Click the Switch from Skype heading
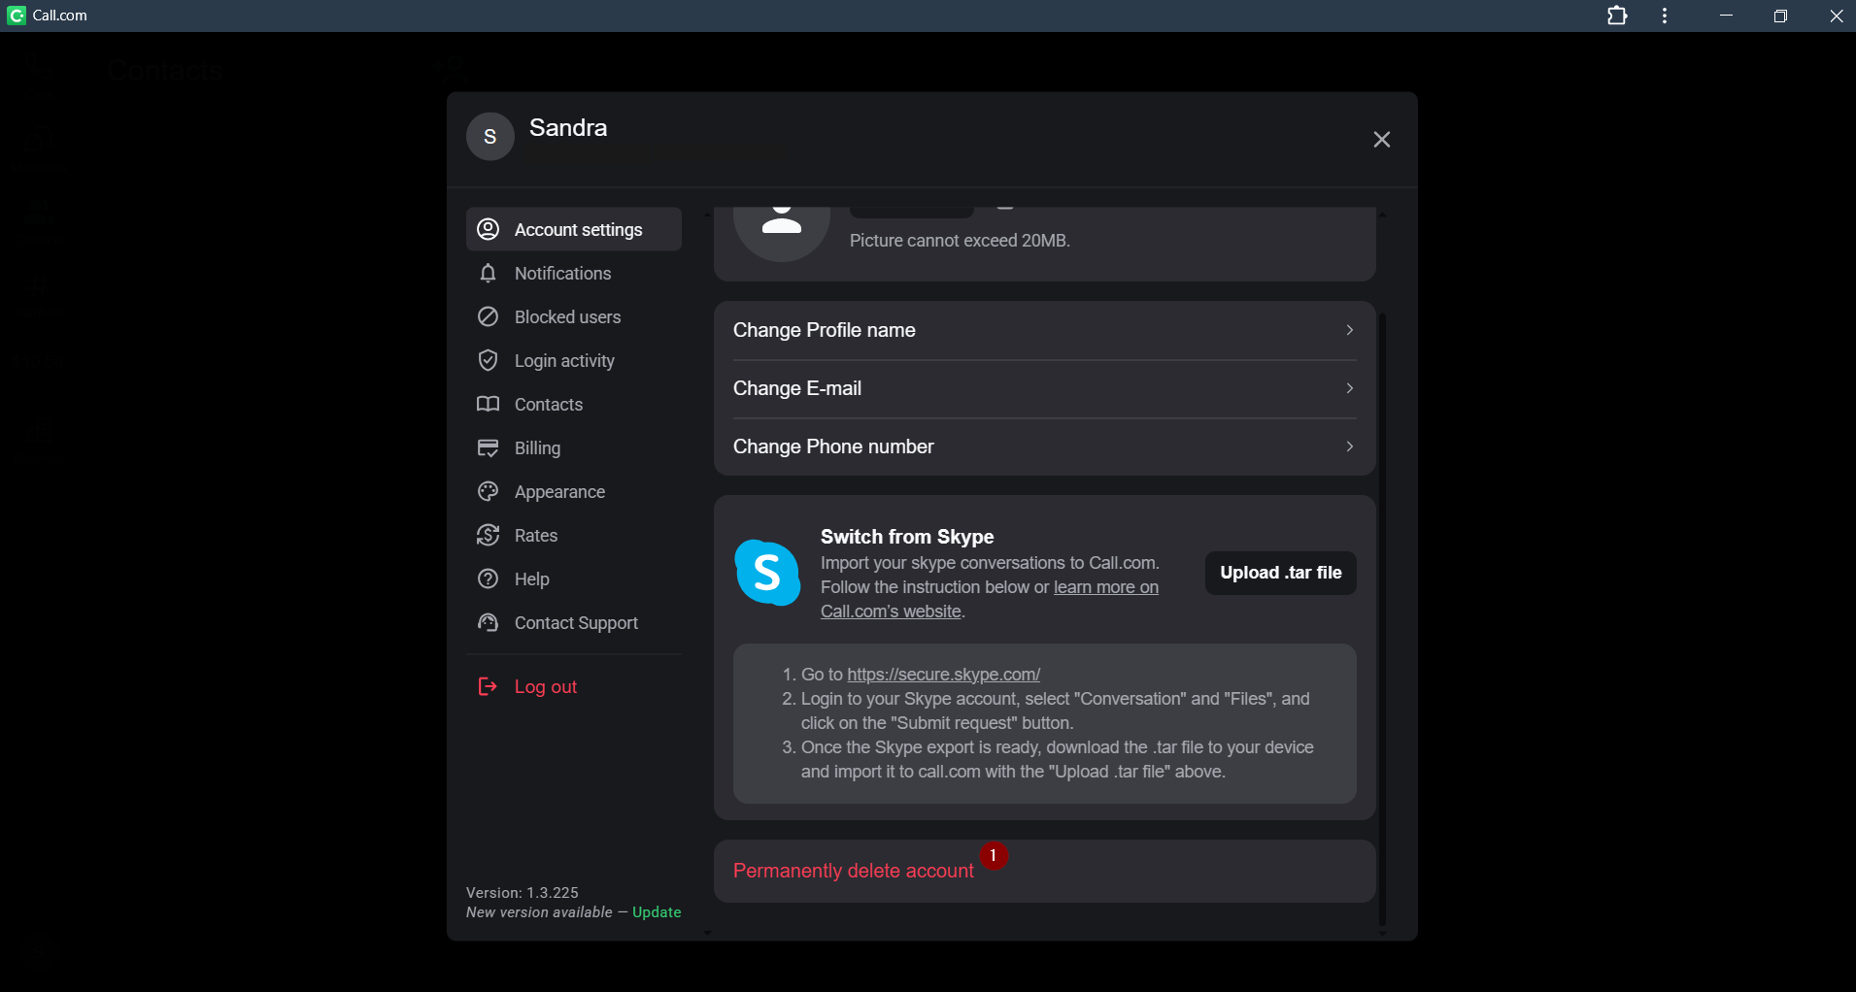 (907, 537)
